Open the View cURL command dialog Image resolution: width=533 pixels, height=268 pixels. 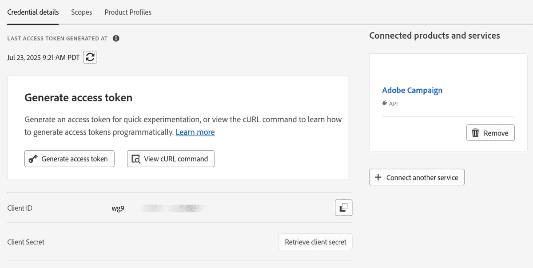171,159
